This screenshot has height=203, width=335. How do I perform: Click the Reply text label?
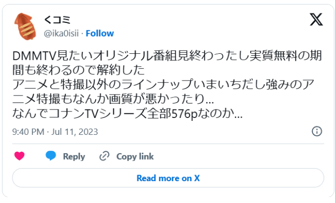tap(74, 156)
